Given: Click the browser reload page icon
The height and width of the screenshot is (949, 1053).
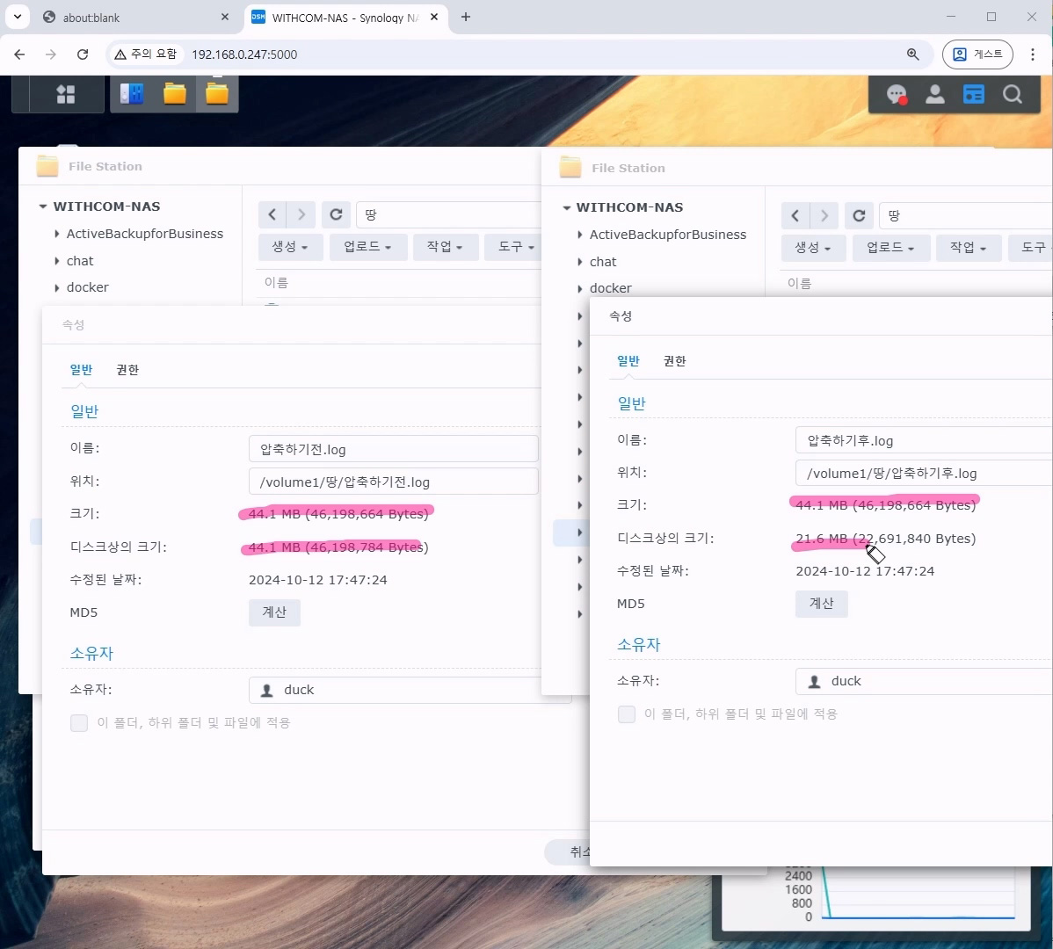Looking at the screenshot, I should tap(83, 54).
